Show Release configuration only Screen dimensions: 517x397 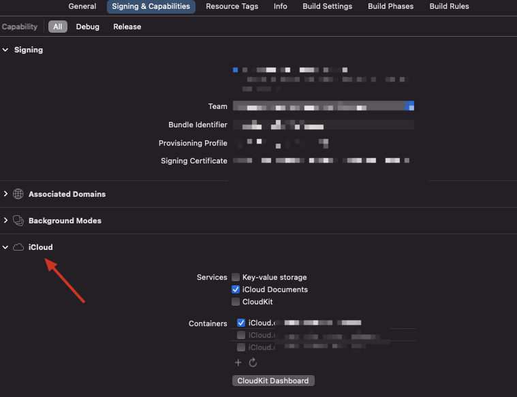[127, 27]
